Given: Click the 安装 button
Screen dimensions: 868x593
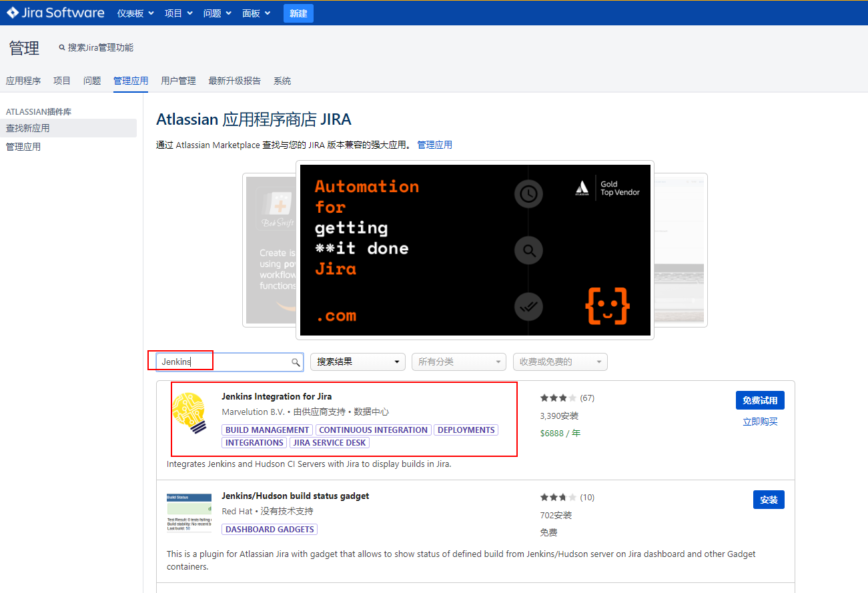Looking at the screenshot, I should coord(769,500).
